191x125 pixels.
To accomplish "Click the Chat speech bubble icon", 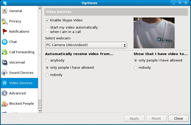I will [x=5, y=42].
